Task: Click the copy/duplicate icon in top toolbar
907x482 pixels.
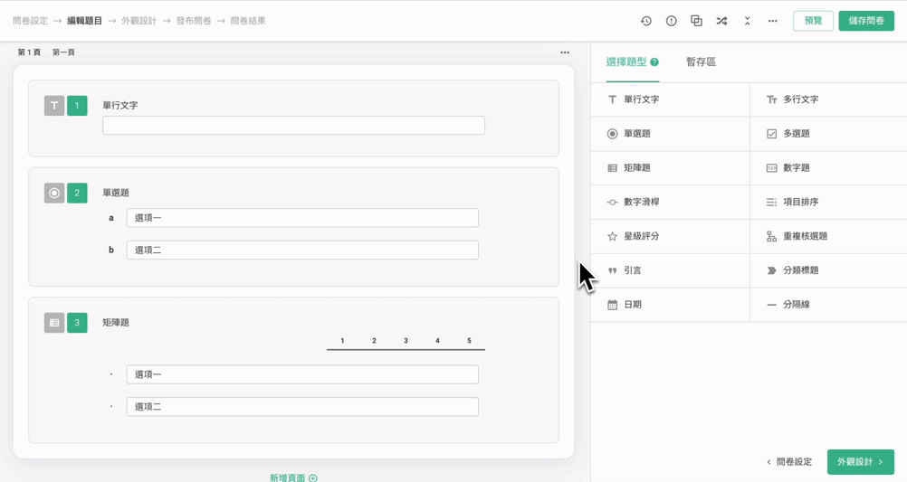Action: click(x=696, y=21)
